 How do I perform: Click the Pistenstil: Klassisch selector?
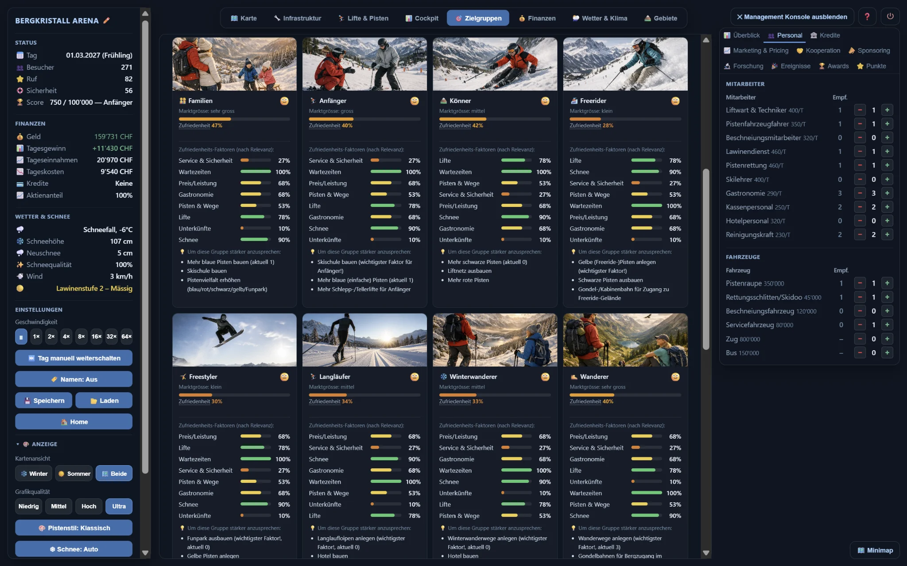(x=74, y=528)
